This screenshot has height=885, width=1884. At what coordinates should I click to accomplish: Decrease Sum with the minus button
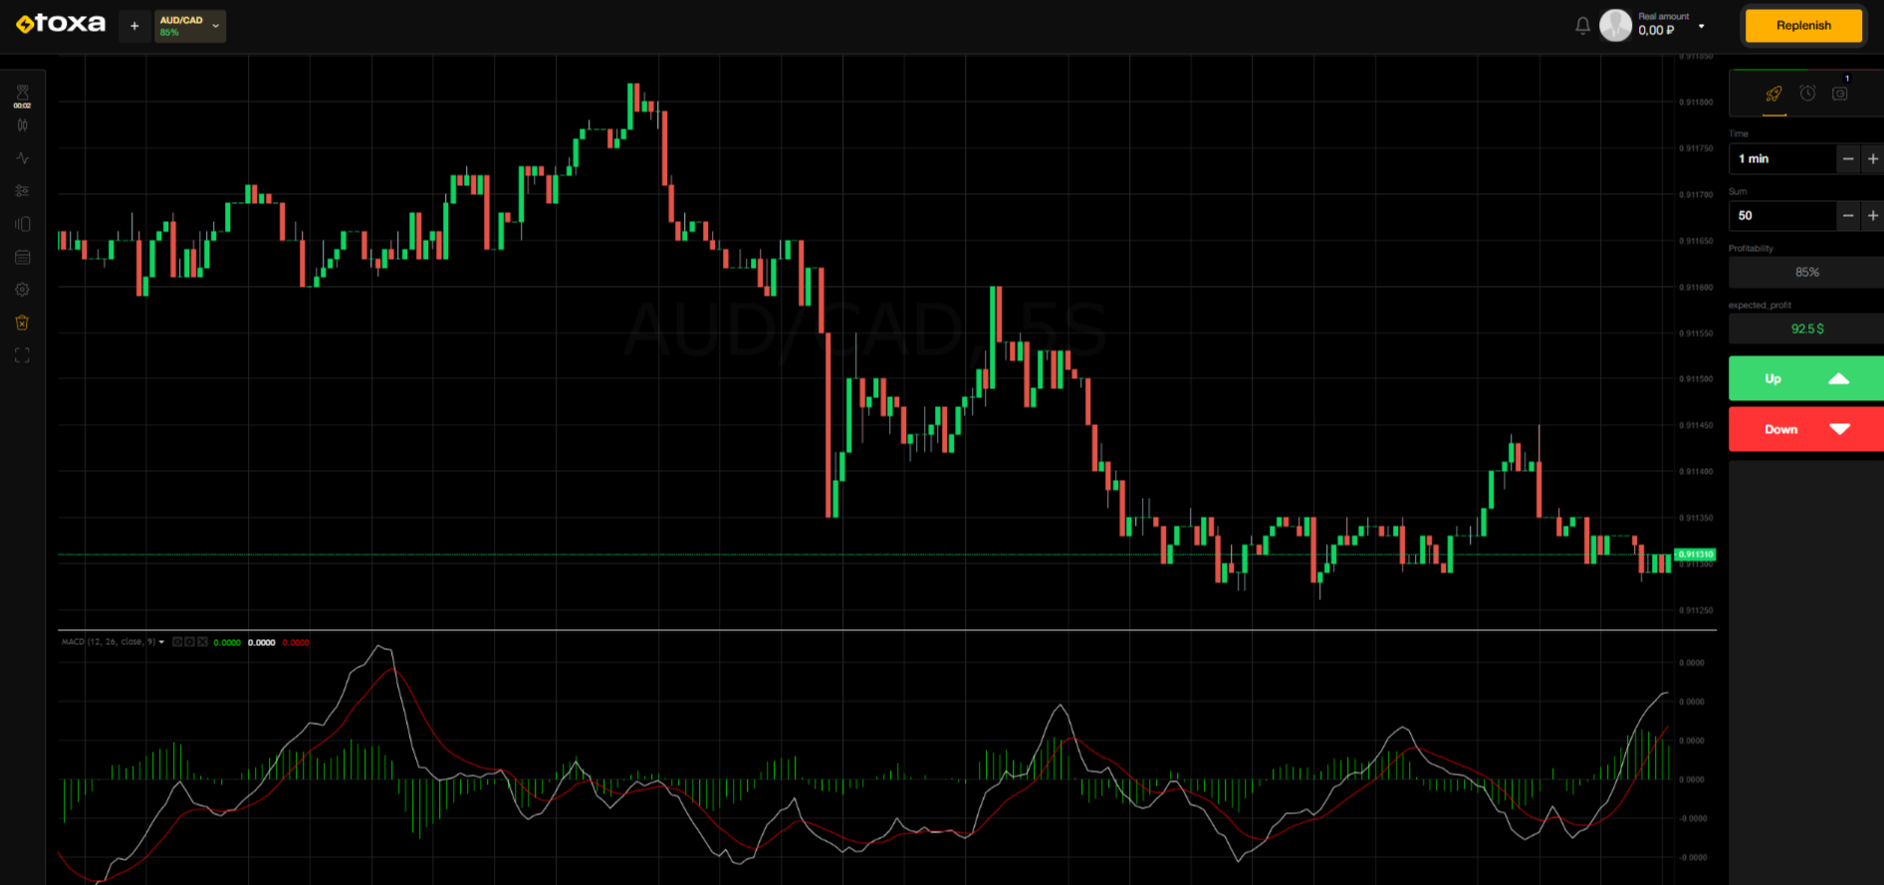coord(1848,215)
